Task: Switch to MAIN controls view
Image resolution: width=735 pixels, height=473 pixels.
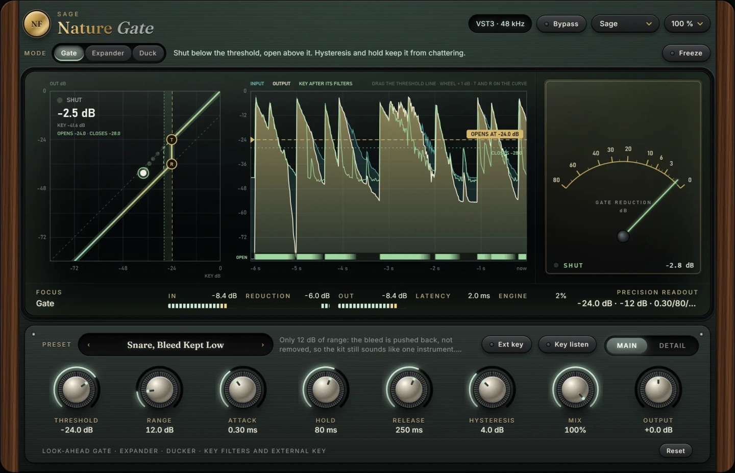Action: pos(626,345)
